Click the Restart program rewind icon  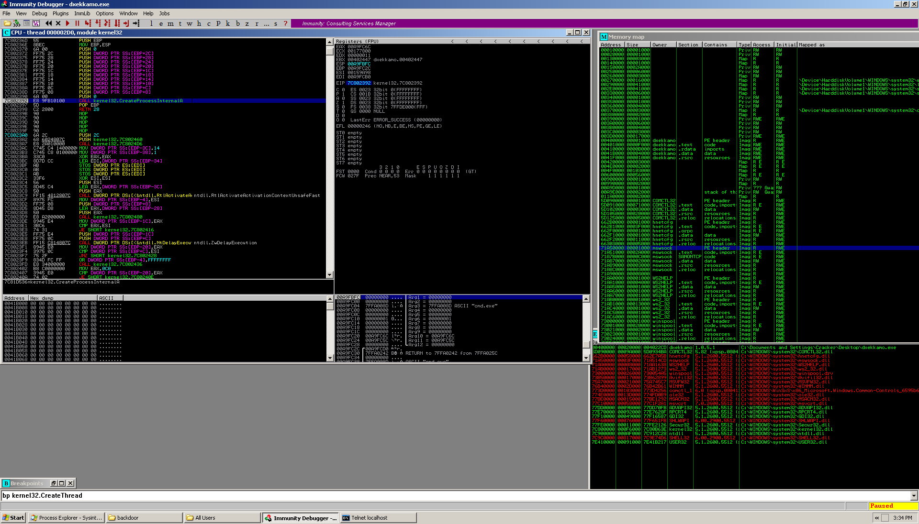click(x=48, y=23)
